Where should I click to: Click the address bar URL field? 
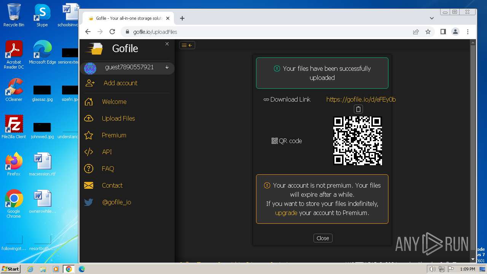(x=266, y=32)
